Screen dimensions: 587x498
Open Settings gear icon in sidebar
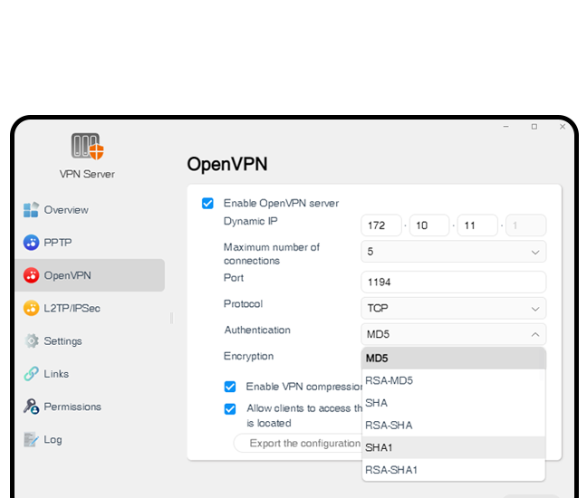(32, 341)
